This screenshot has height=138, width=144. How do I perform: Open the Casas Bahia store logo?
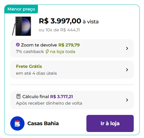point(17,123)
